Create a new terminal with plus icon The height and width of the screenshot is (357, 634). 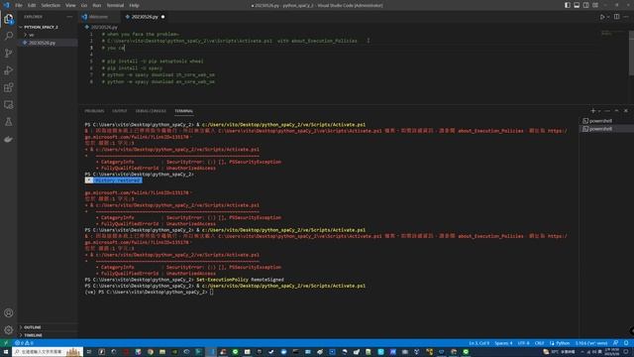pyautogui.click(x=592, y=111)
